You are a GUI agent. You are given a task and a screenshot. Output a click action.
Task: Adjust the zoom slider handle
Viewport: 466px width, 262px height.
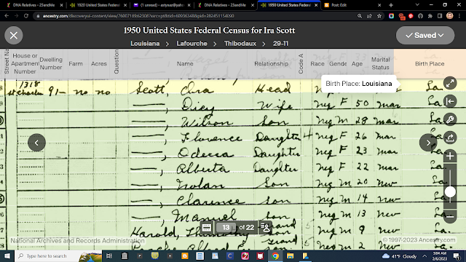pos(450,192)
